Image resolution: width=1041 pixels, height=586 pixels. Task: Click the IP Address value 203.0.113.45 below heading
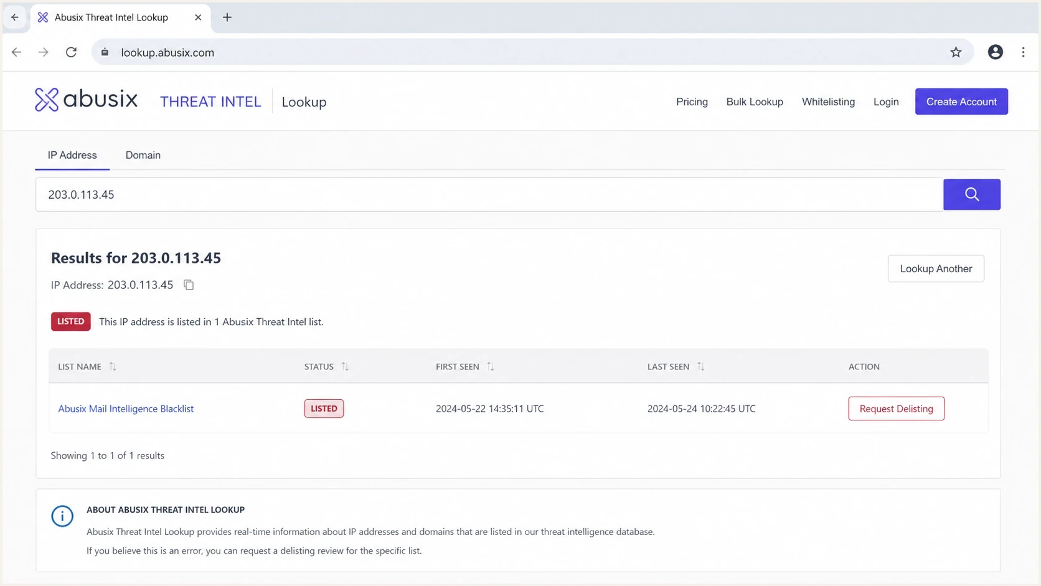coord(140,285)
